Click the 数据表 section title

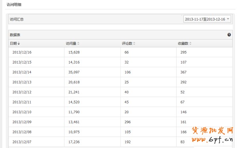click(x=15, y=35)
